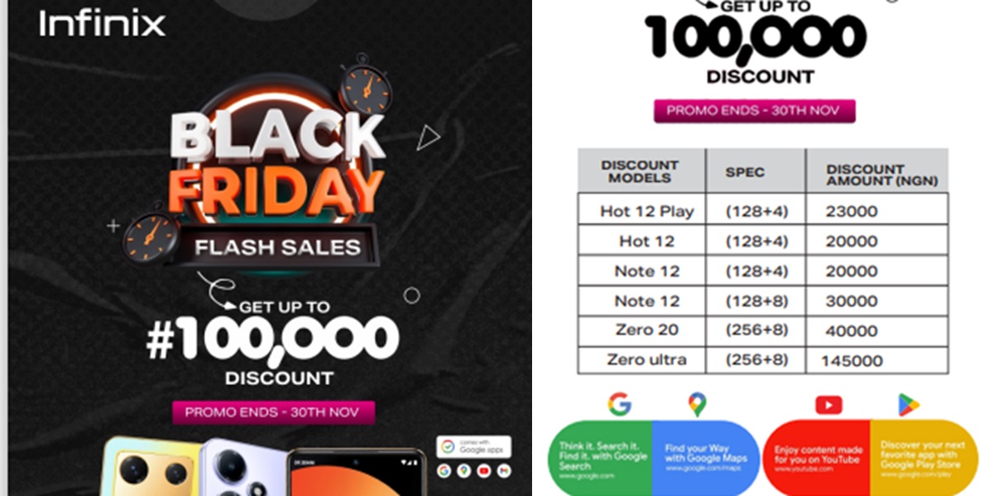Click the orange-screen phone image
The image size is (993, 496).
(x=356, y=475)
